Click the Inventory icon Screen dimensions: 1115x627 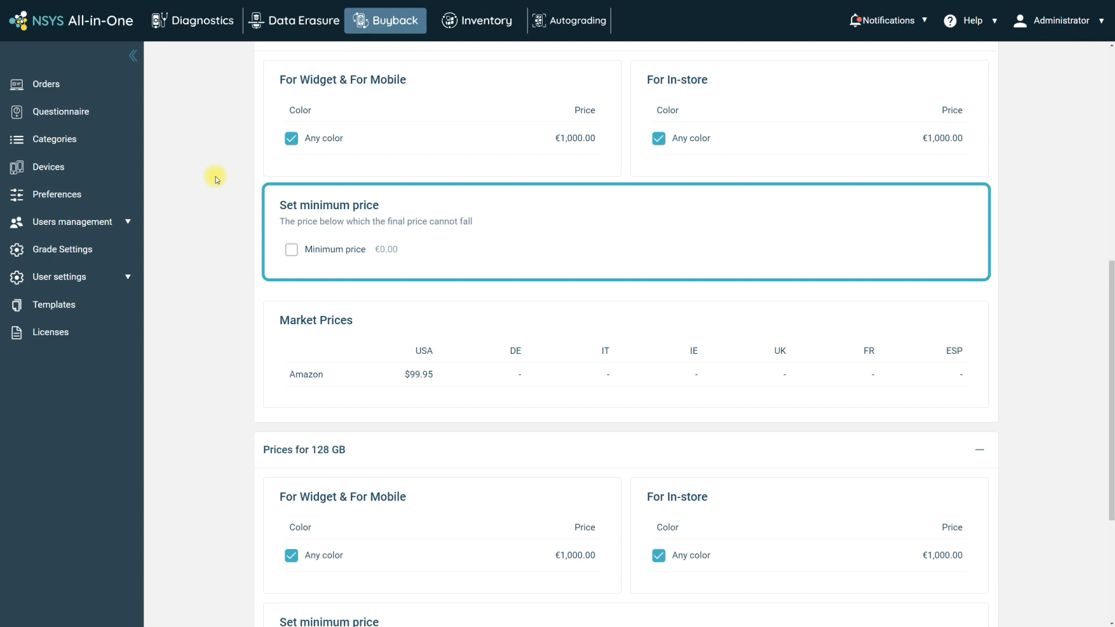(x=449, y=20)
